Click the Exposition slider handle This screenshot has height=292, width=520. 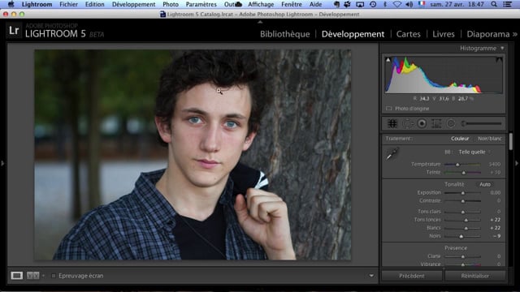pos(463,193)
